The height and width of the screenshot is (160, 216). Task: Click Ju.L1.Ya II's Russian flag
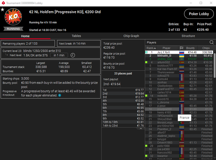pos(181,52)
